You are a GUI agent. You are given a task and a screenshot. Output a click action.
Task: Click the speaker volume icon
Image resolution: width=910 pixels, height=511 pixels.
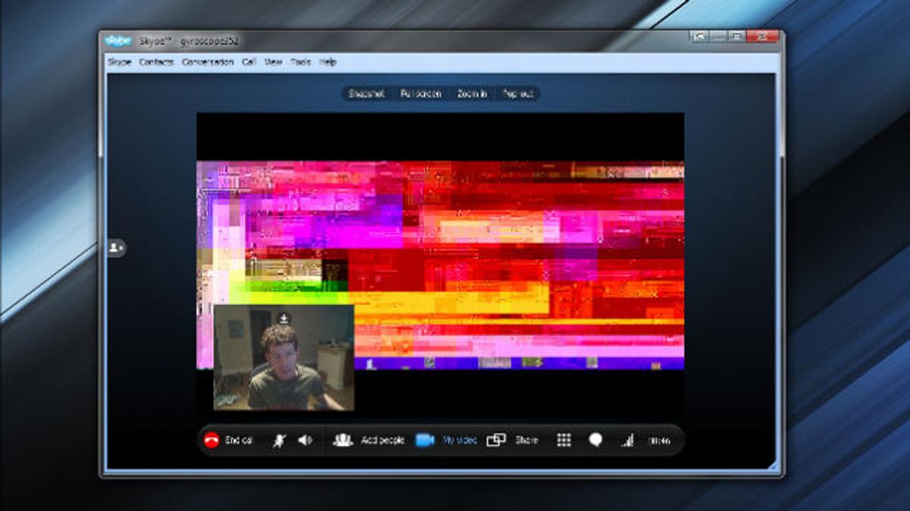[305, 440]
